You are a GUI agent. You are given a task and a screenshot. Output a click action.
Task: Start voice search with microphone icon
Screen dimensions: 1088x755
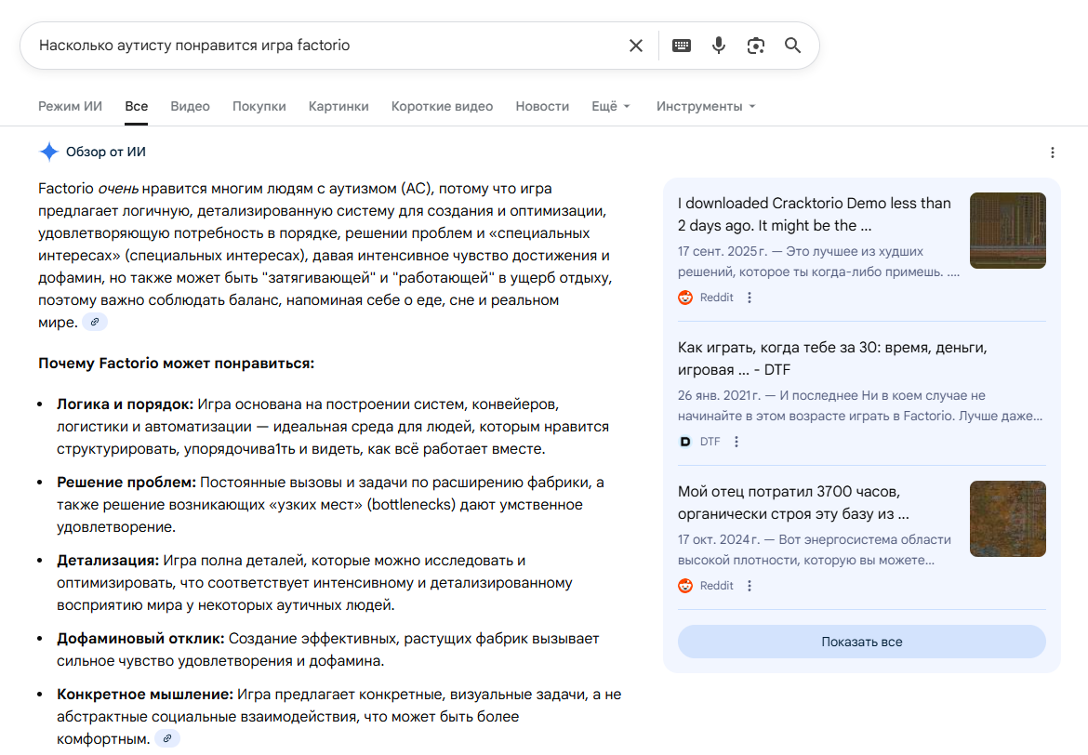(718, 46)
